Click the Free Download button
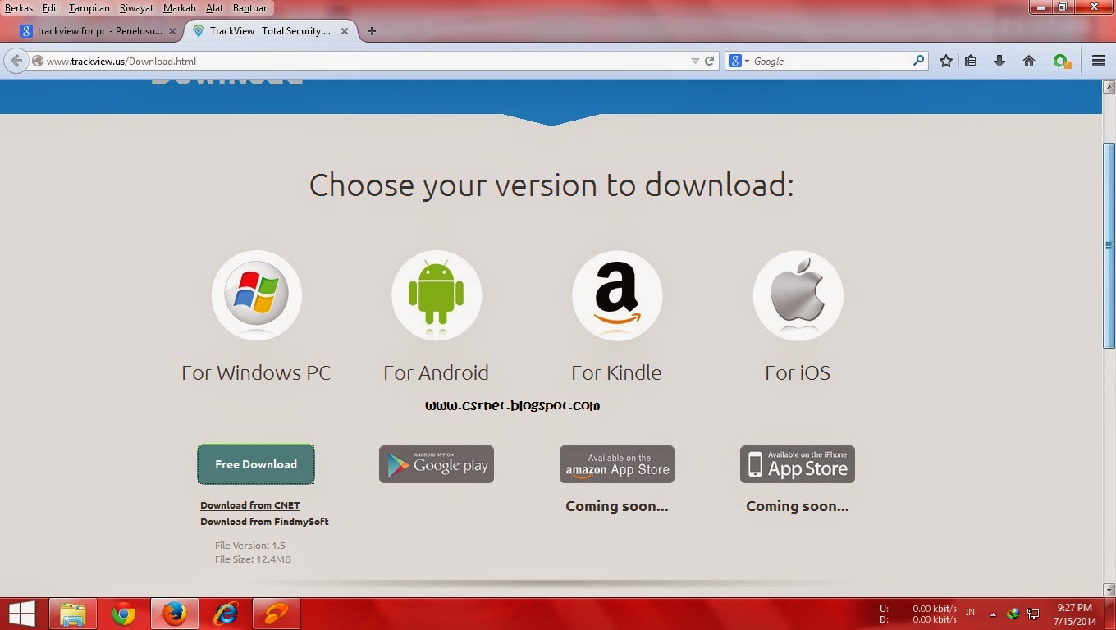Viewport: 1116px width, 630px height. (x=256, y=464)
